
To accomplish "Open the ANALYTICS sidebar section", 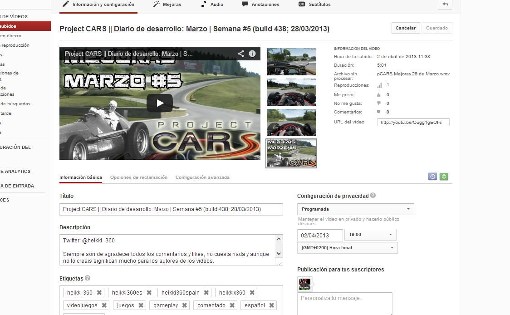I will click(x=15, y=171).
